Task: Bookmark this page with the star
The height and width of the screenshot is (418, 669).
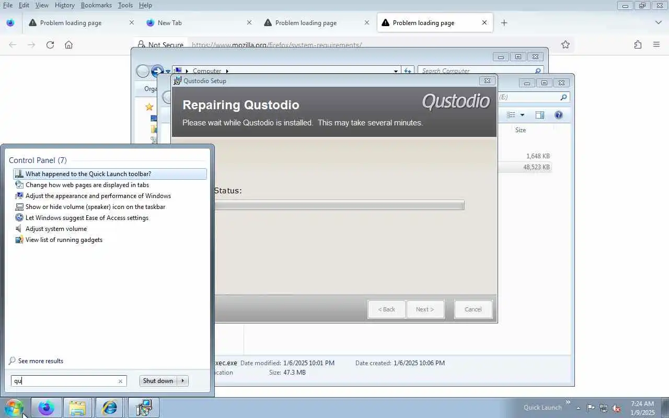Action: pos(565,45)
